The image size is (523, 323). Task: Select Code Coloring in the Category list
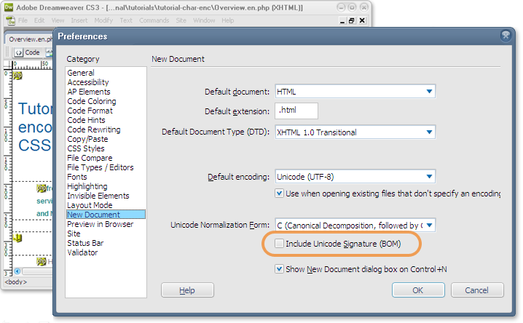pyautogui.click(x=91, y=102)
